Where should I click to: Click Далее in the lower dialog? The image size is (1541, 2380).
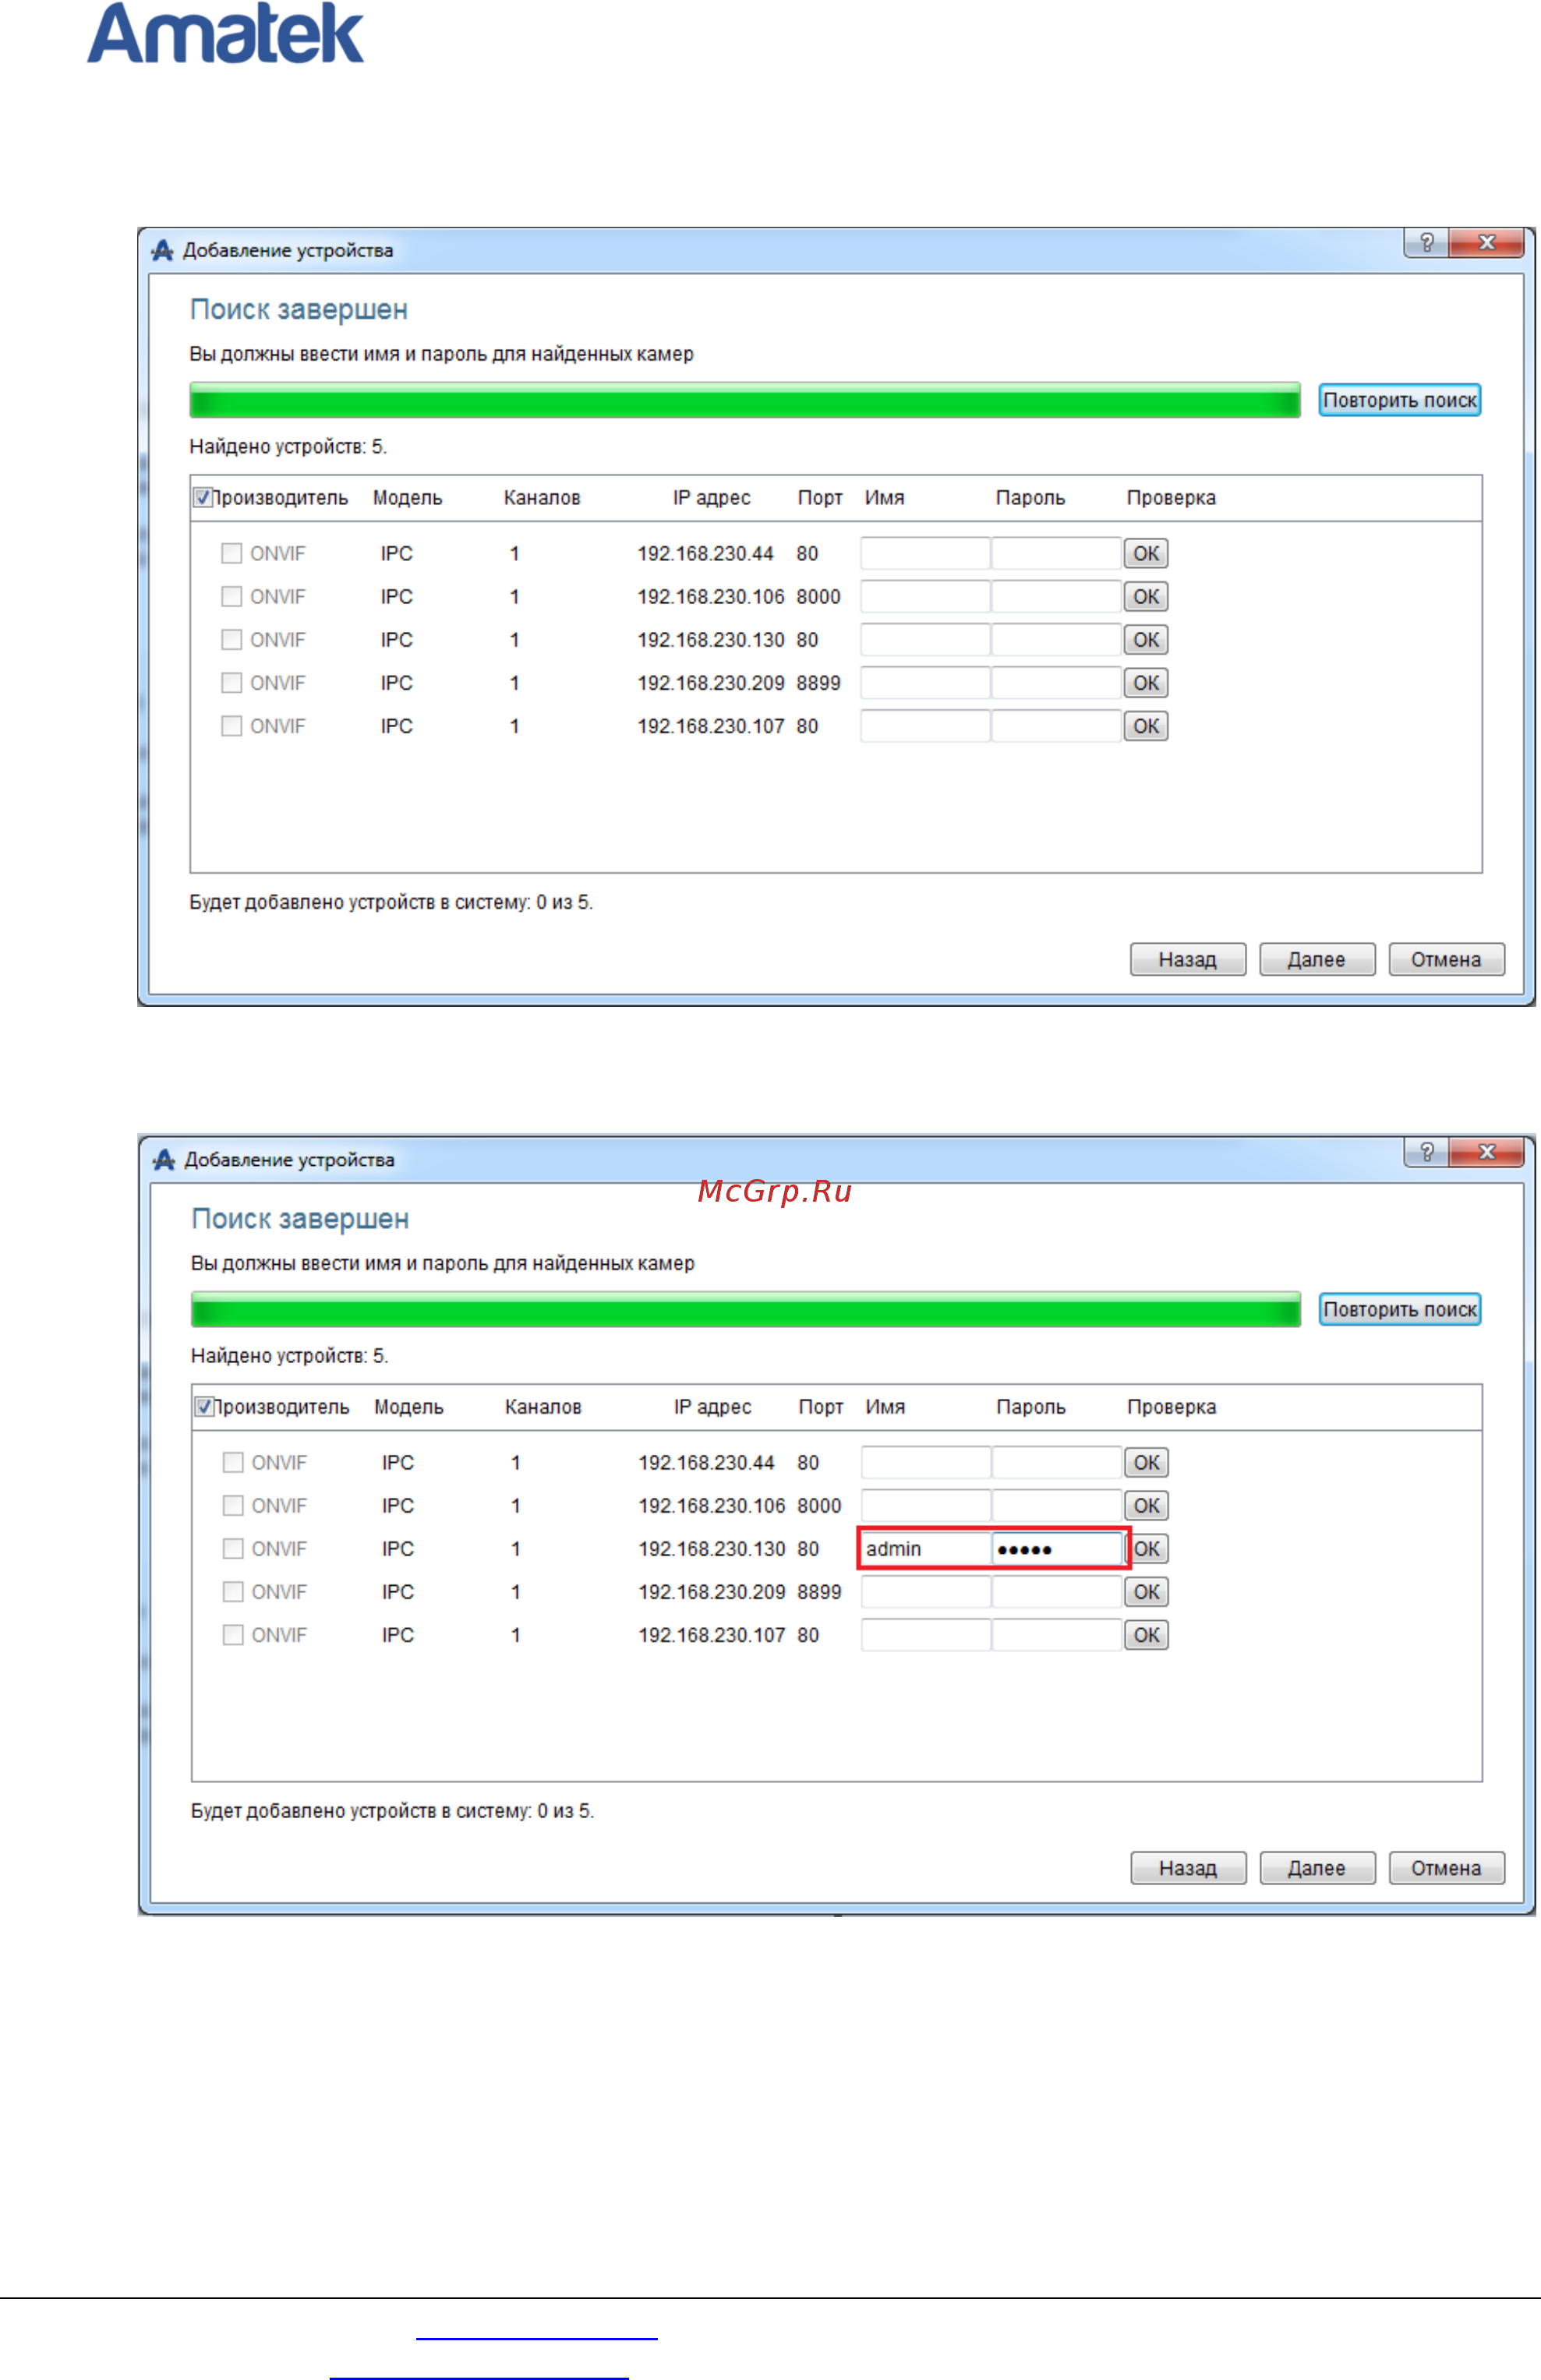click(1317, 1868)
